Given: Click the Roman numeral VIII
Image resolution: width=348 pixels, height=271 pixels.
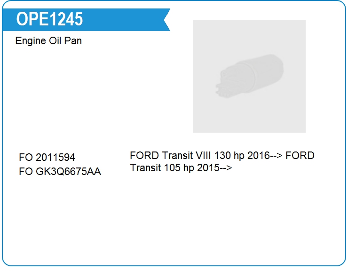Looking at the screenshot, I should click(205, 156).
